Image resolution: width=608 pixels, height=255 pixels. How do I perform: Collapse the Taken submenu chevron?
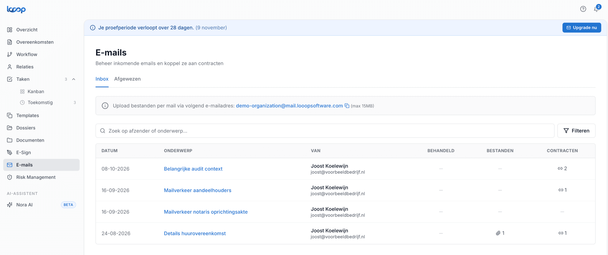tap(74, 79)
